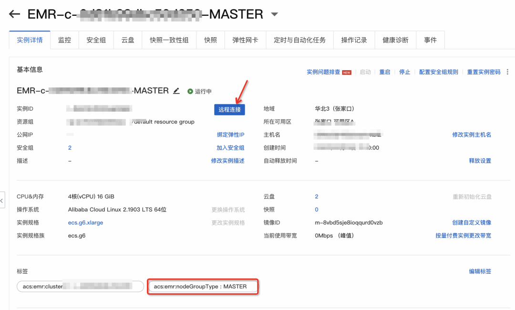Viewport: 515px width, 310px height.
Task: Open the ecs.g6.xlarge instance type link
Action: 85,223
